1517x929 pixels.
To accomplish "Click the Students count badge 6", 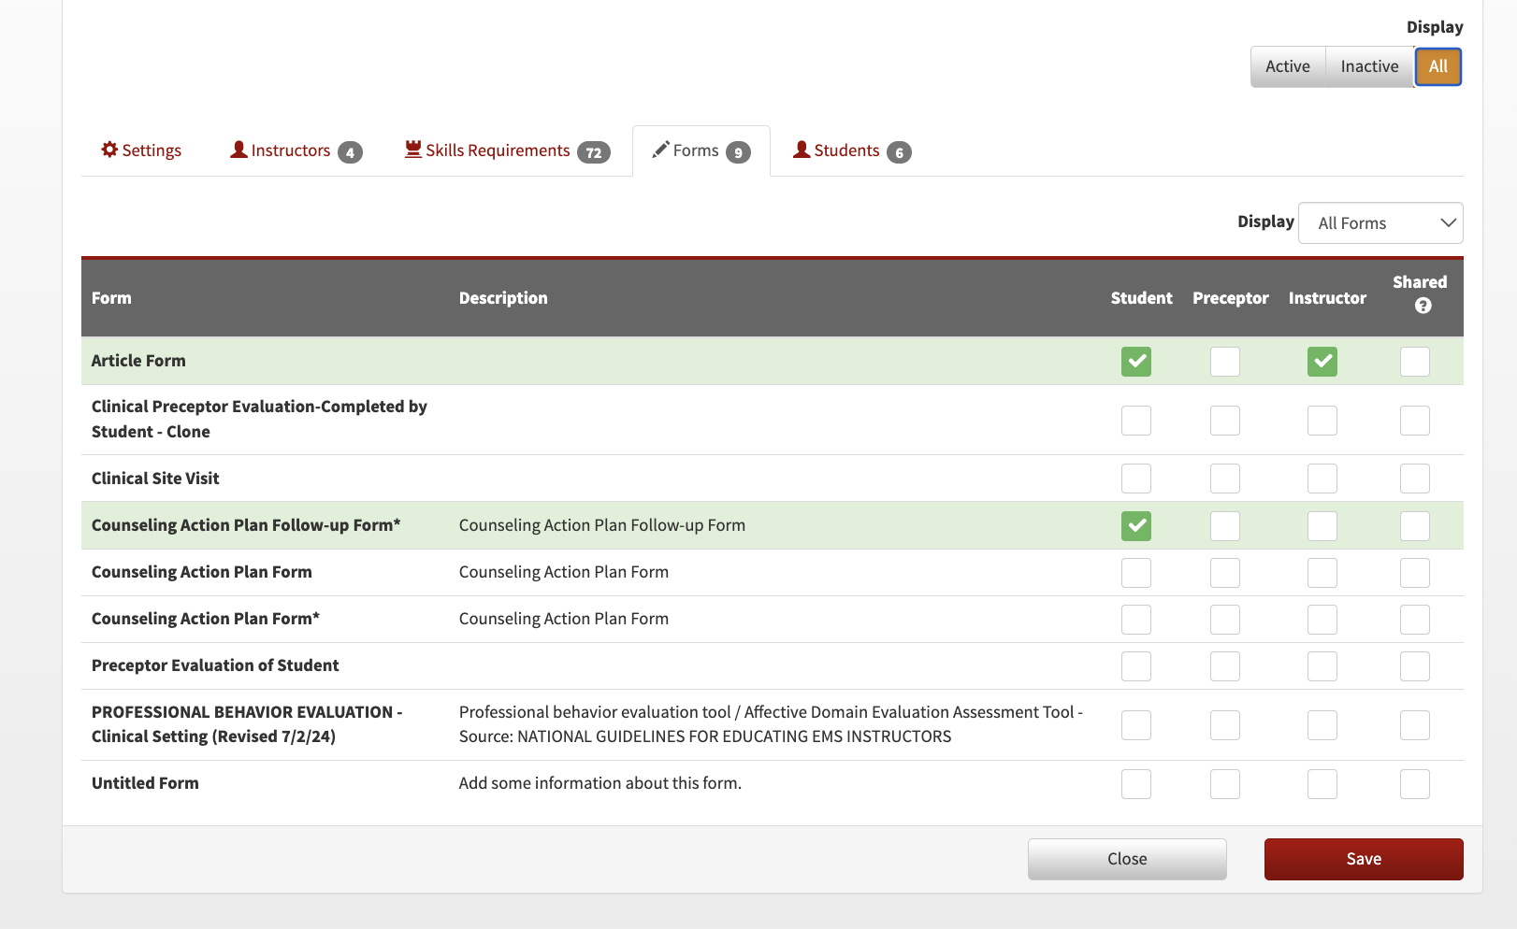I will point(899,152).
